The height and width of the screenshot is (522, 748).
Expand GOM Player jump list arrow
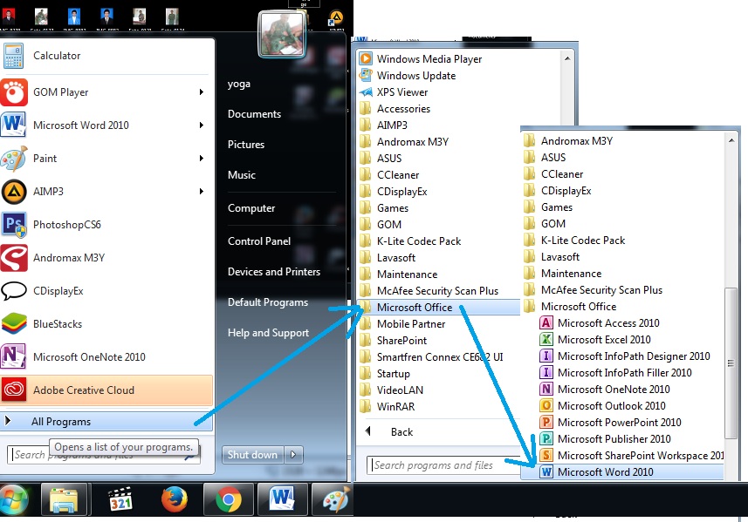[x=202, y=92]
